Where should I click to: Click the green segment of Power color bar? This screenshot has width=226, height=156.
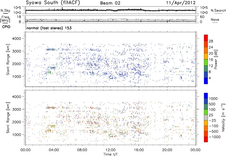(x=206, y=62)
